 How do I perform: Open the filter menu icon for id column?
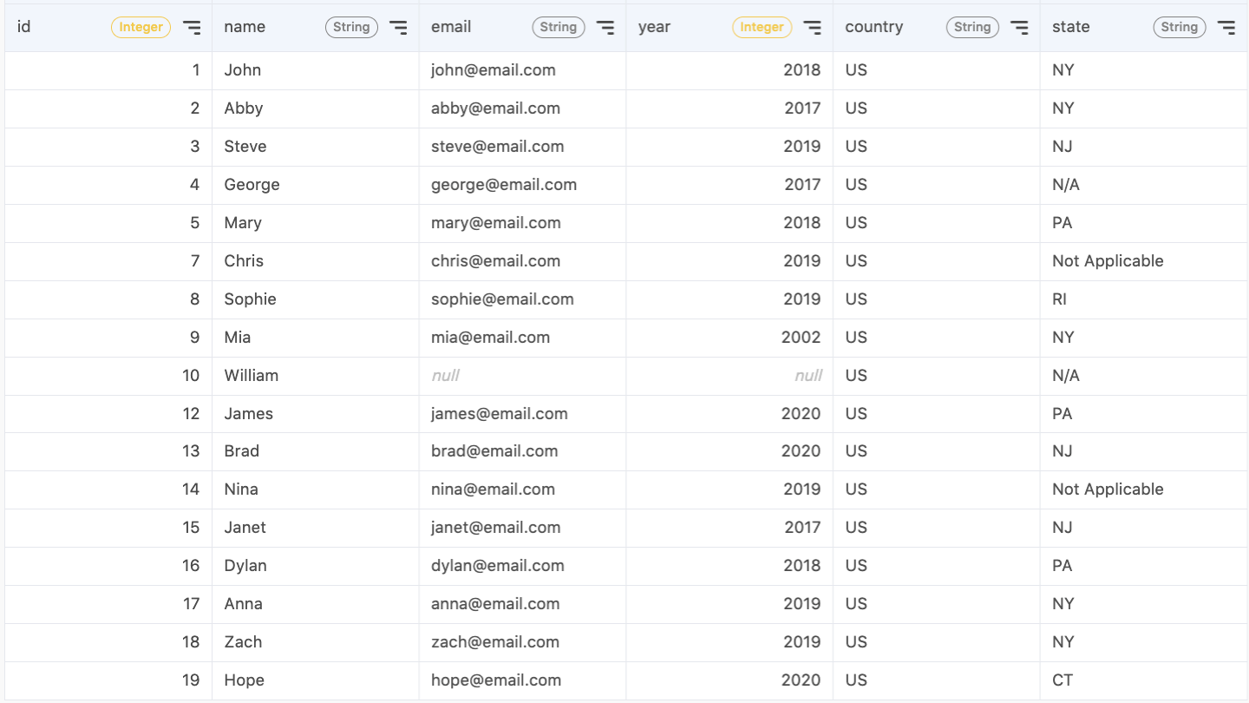tap(192, 28)
